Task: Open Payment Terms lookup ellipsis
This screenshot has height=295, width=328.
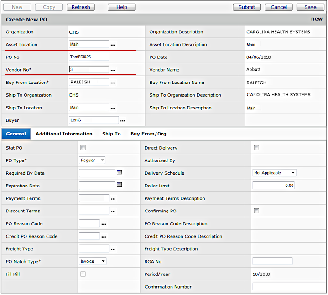Action: pos(113,199)
